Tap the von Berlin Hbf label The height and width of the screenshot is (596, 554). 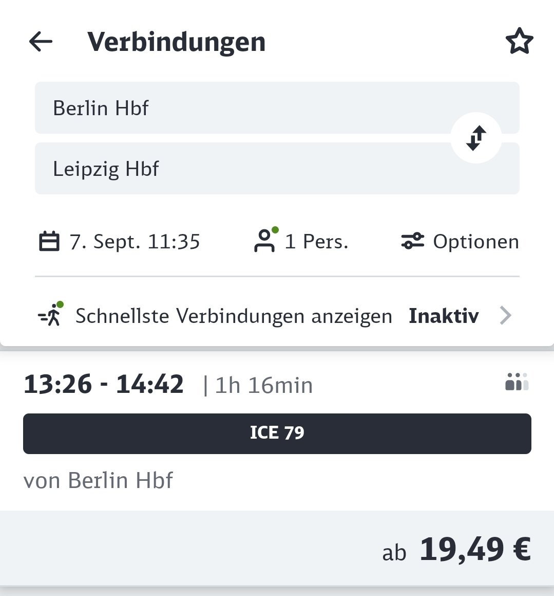coord(98,480)
